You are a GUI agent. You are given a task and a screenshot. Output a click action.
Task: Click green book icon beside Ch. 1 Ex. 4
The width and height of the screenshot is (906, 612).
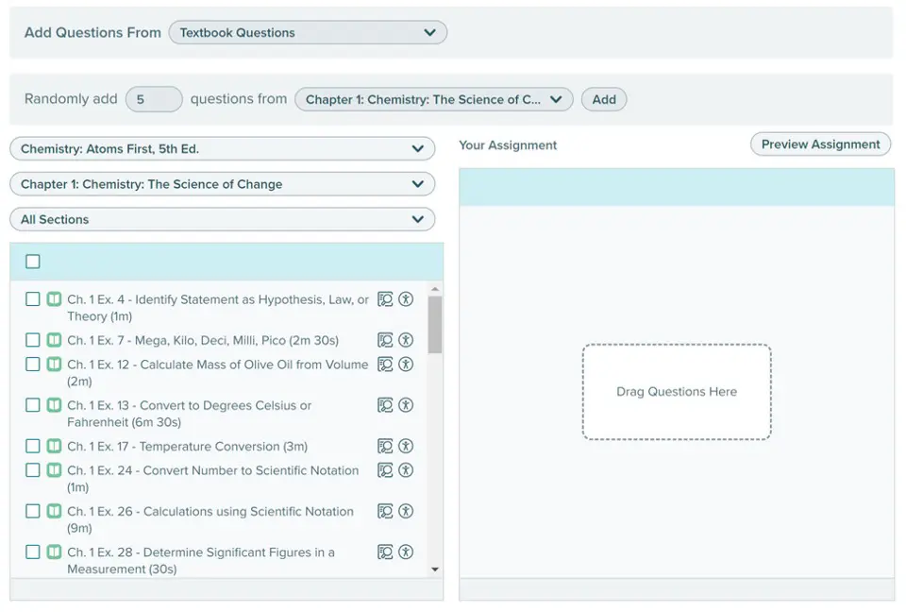coord(54,299)
